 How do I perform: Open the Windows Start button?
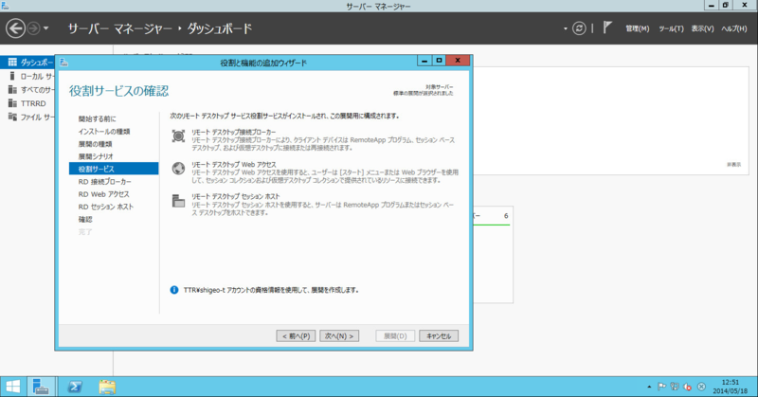13,387
